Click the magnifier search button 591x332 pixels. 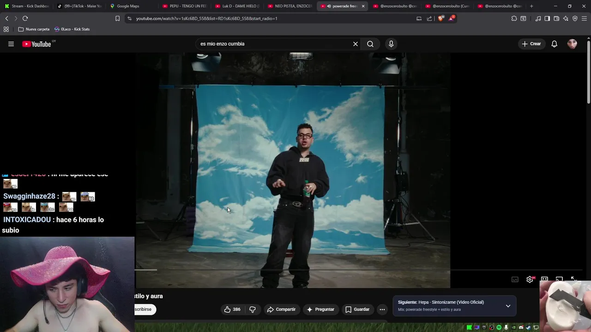tap(370, 44)
